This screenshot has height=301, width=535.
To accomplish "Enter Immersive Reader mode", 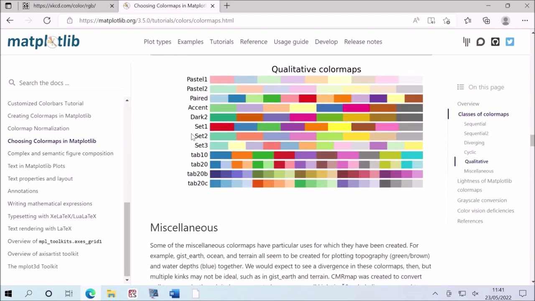I will point(431,20).
